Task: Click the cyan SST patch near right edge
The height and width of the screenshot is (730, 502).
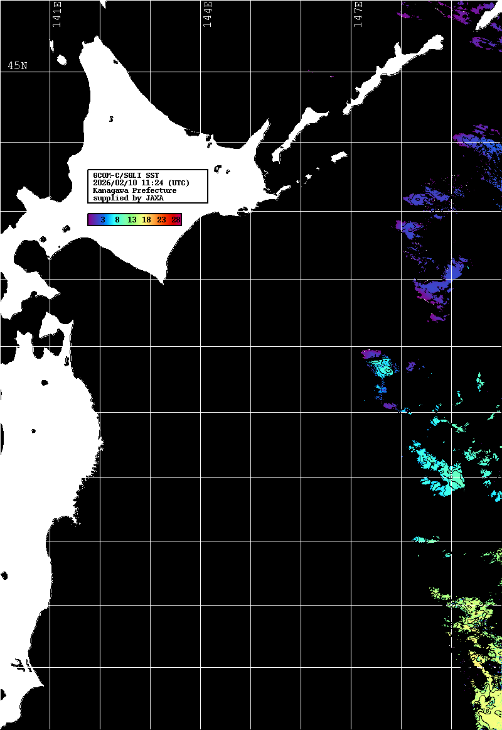Action: pos(444,472)
